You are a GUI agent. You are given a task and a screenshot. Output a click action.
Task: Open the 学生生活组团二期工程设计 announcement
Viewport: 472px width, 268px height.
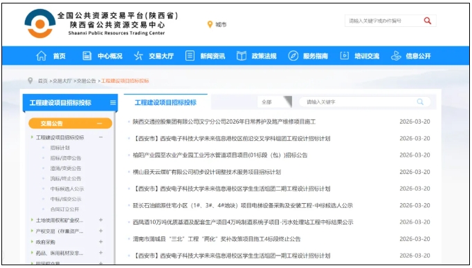coord(231,189)
